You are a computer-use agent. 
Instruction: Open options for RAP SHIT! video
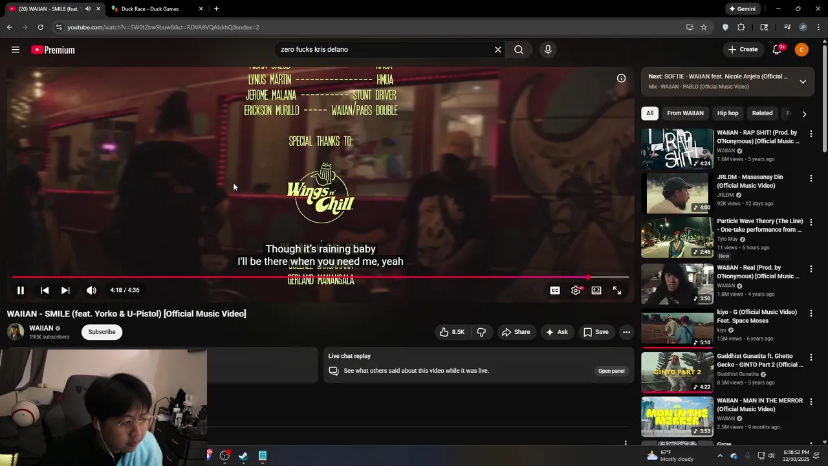click(x=811, y=134)
